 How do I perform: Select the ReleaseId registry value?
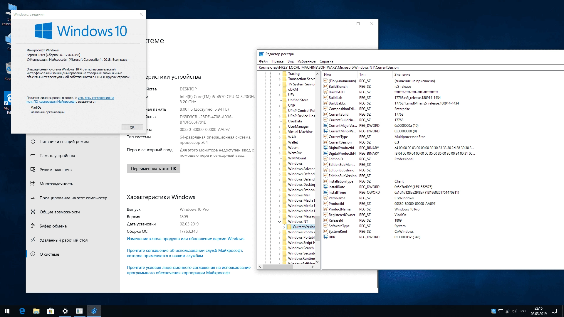(x=336, y=220)
